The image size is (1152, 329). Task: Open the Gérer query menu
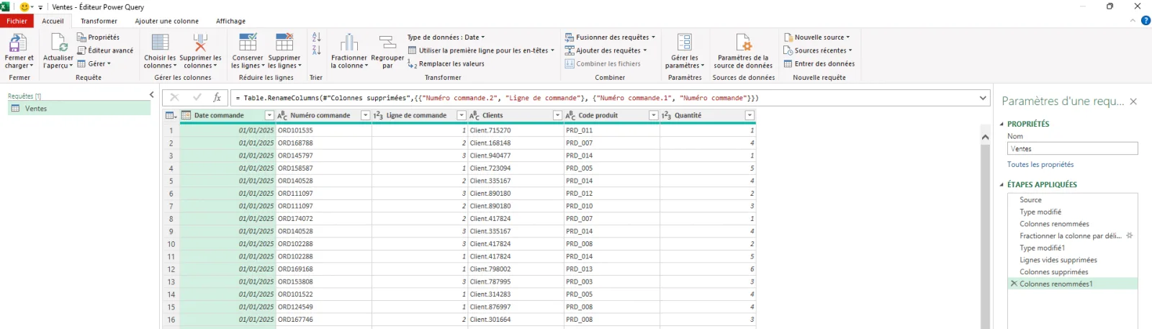pos(94,63)
